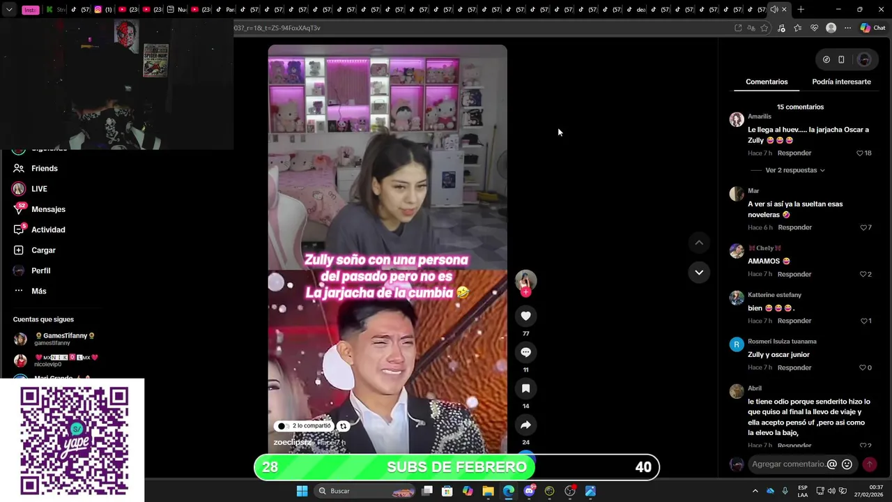892x502 pixels.
Task: Mute the audio-playing browser tab
Action: (774, 10)
